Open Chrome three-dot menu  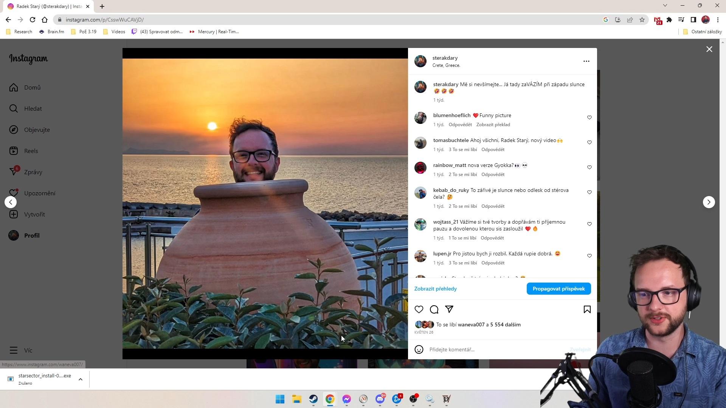(718, 20)
